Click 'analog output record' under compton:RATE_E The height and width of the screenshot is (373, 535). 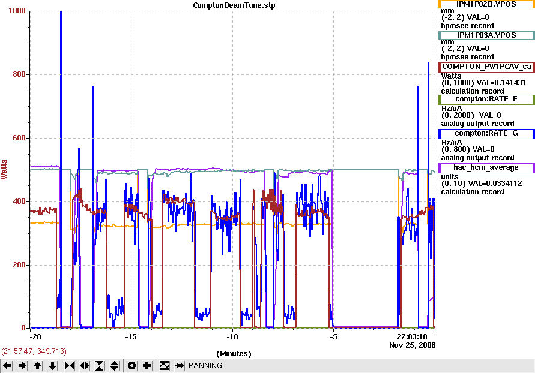pos(477,124)
